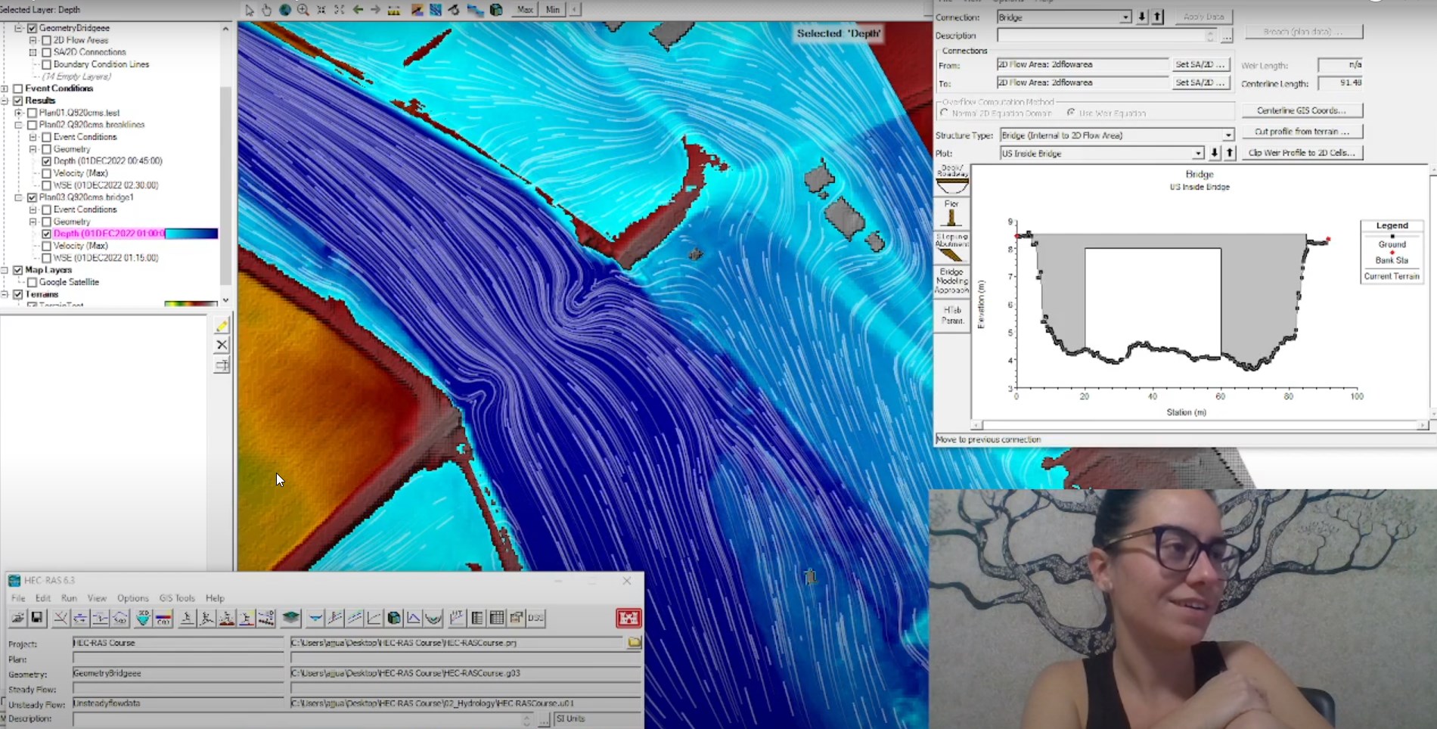Click the DSS icon in HEC-RAS toolbar

tap(536, 618)
